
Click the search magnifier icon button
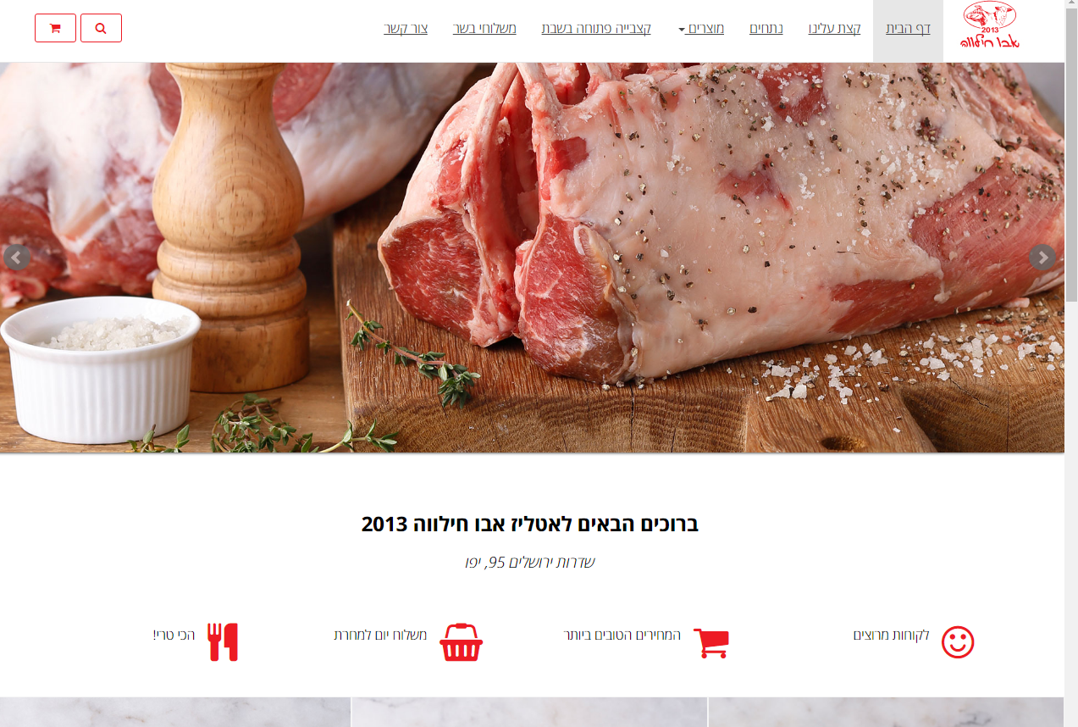click(x=101, y=28)
